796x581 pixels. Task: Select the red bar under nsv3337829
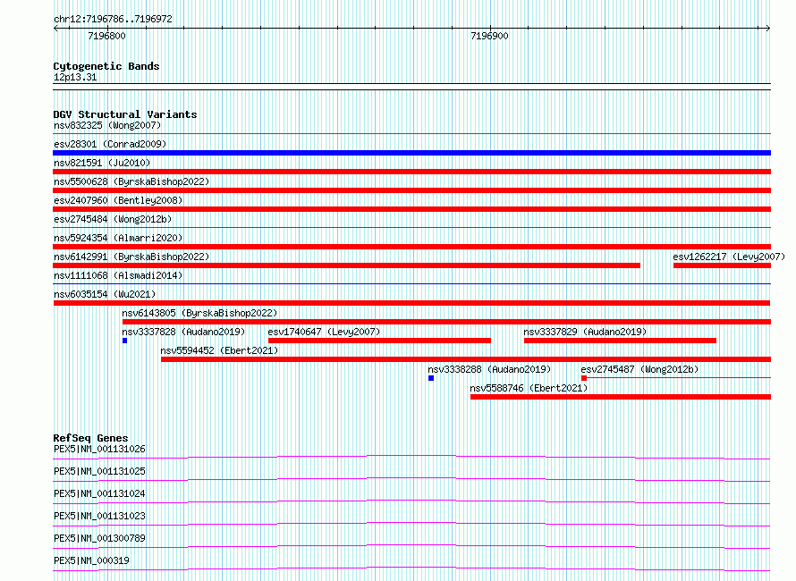(x=620, y=341)
